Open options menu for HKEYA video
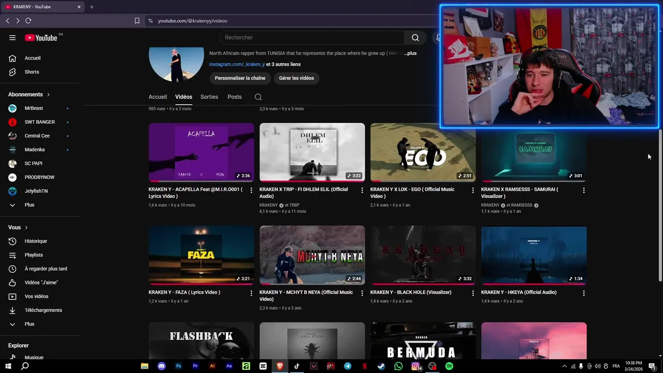Viewport: 663px width, 373px height. (x=584, y=293)
